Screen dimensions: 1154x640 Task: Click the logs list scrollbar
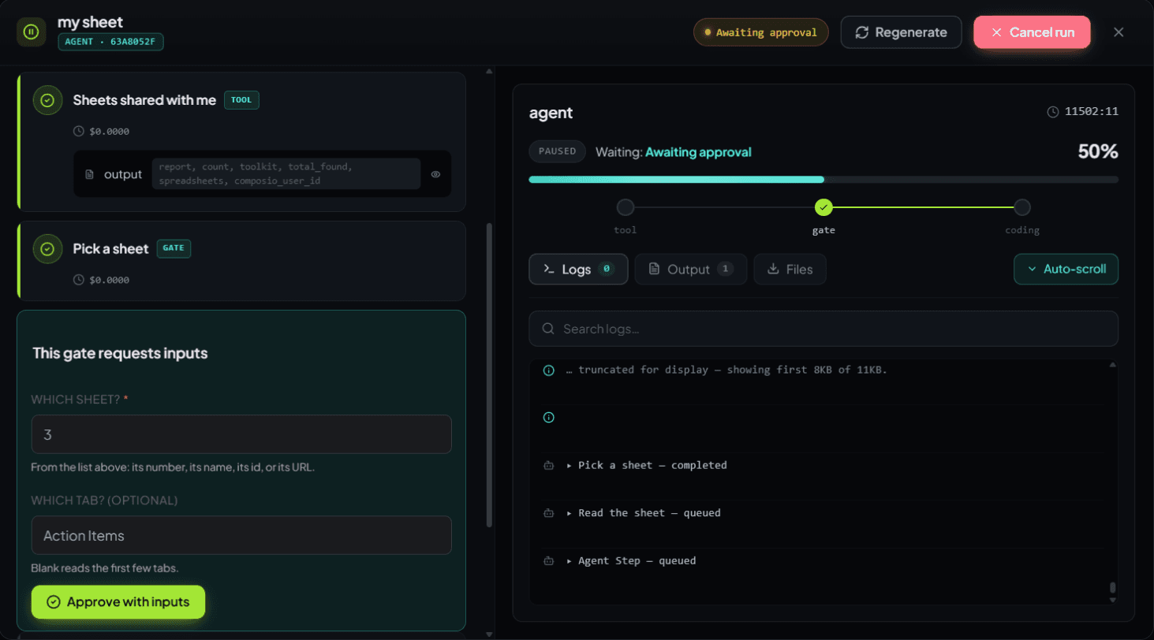click(x=1113, y=587)
